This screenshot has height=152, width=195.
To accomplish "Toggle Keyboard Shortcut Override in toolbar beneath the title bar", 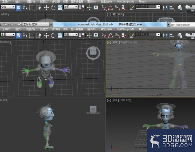I will tap(96, 35).
